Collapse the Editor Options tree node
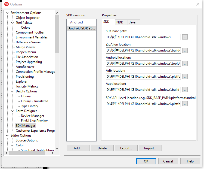The width and height of the screenshot is (204, 169). [x=7, y=136]
